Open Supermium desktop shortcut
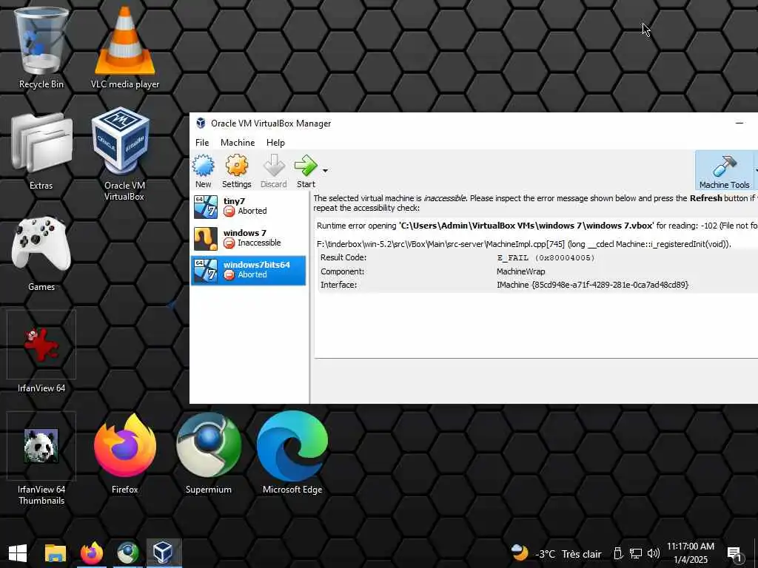758x568 pixels. 208,454
